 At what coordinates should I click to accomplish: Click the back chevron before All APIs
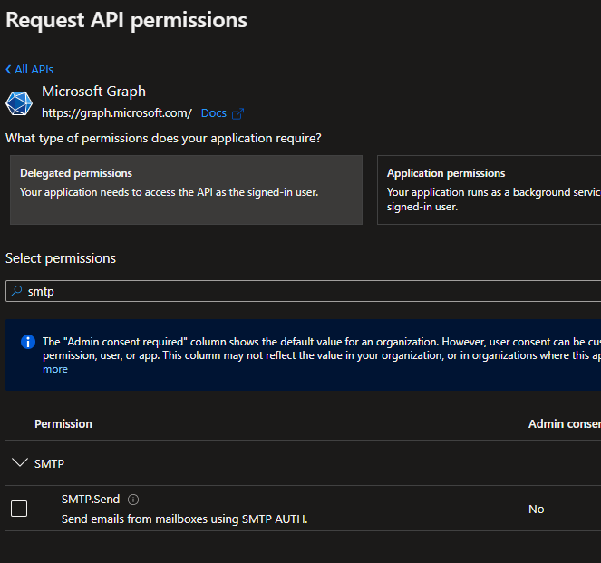point(9,70)
